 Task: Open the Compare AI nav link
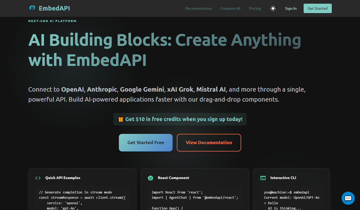click(x=230, y=8)
